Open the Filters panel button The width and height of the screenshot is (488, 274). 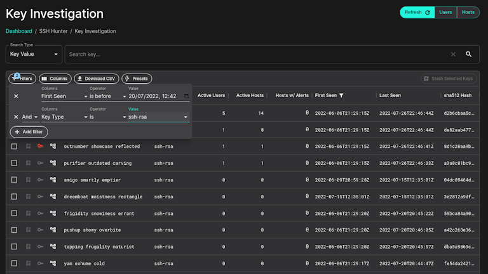pos(22,79)
